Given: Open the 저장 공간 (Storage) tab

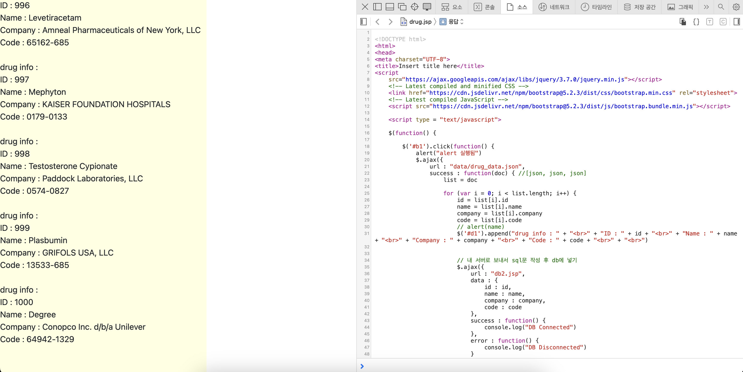Looking at the screenshot, I should (639, 7).
